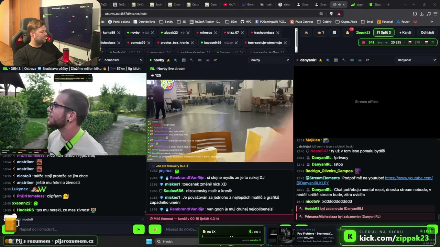
Task: Open mod tools hammer in novby panel
Action: point(191,60)
